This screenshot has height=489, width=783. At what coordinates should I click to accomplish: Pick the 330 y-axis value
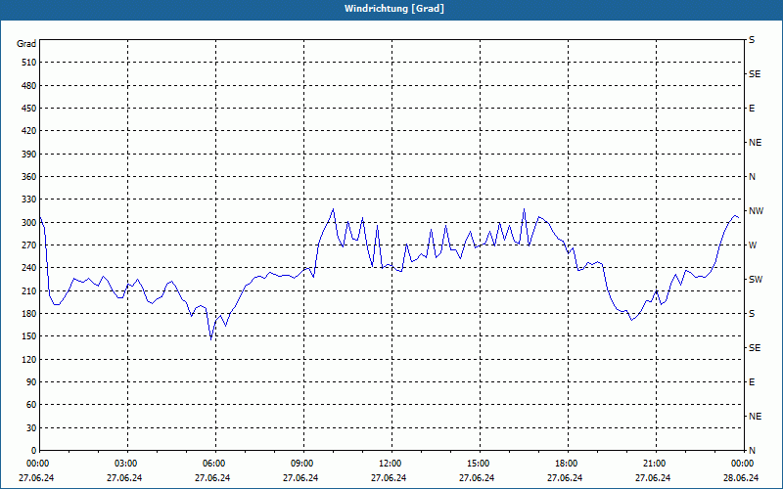tap(29, 200)
